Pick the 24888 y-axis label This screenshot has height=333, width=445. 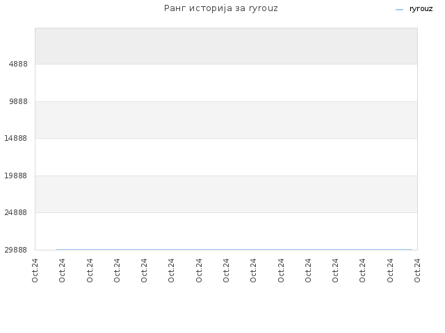point(15,212)
